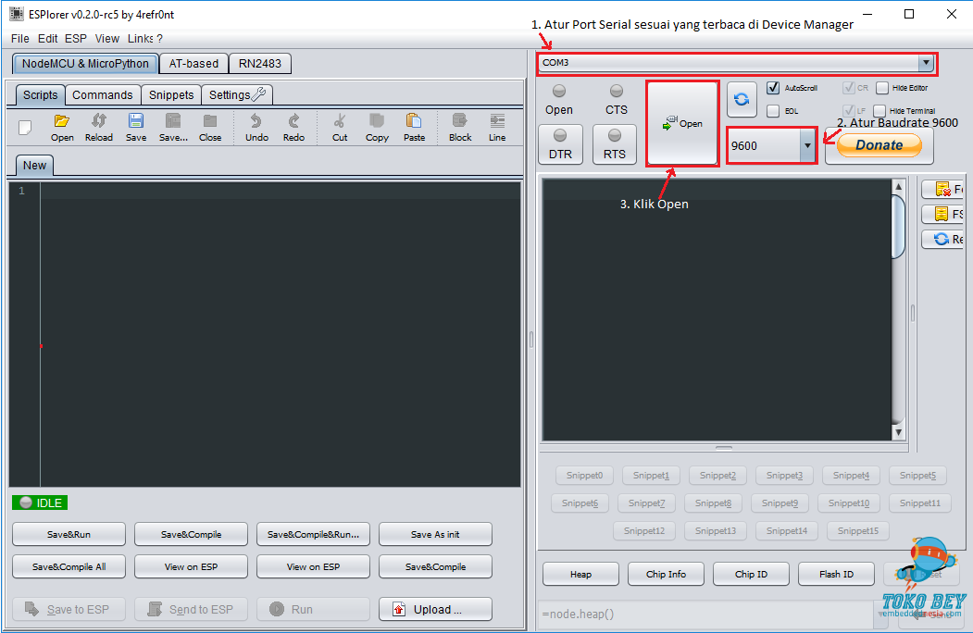This screenshot has width=973, height=633.
Task: Click the Redo toolbar icon
Action: click(x=293, y=127)
